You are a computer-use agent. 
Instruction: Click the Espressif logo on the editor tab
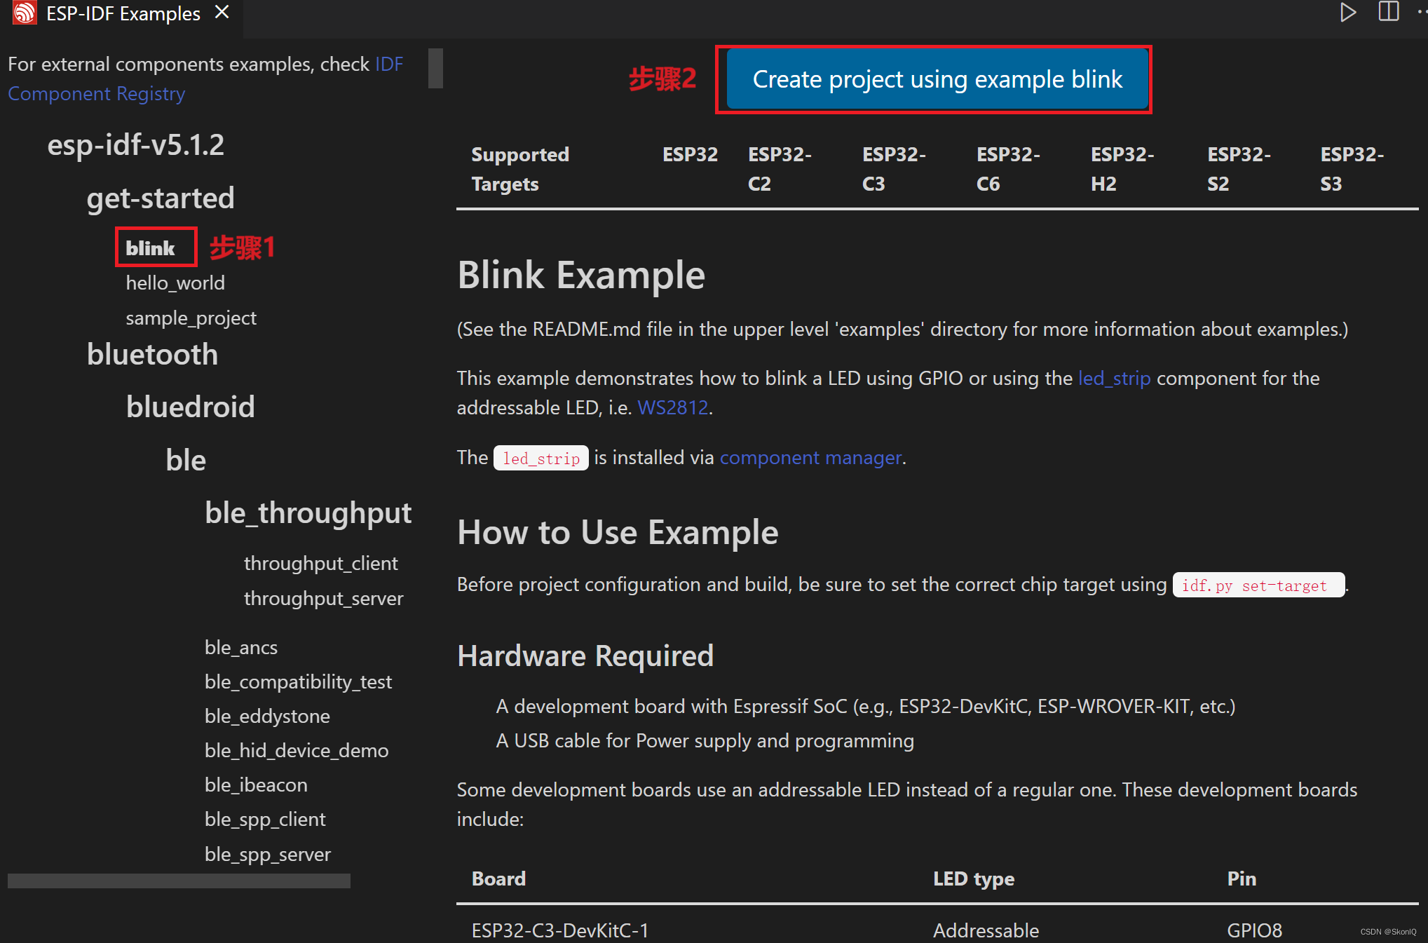coord(24,13)
